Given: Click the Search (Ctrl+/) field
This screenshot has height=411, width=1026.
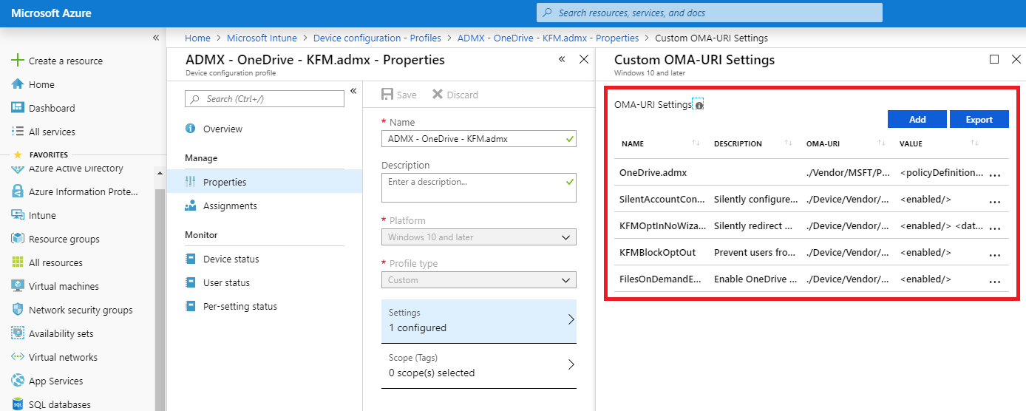Looking at the screenshot, I should [265, 99].
